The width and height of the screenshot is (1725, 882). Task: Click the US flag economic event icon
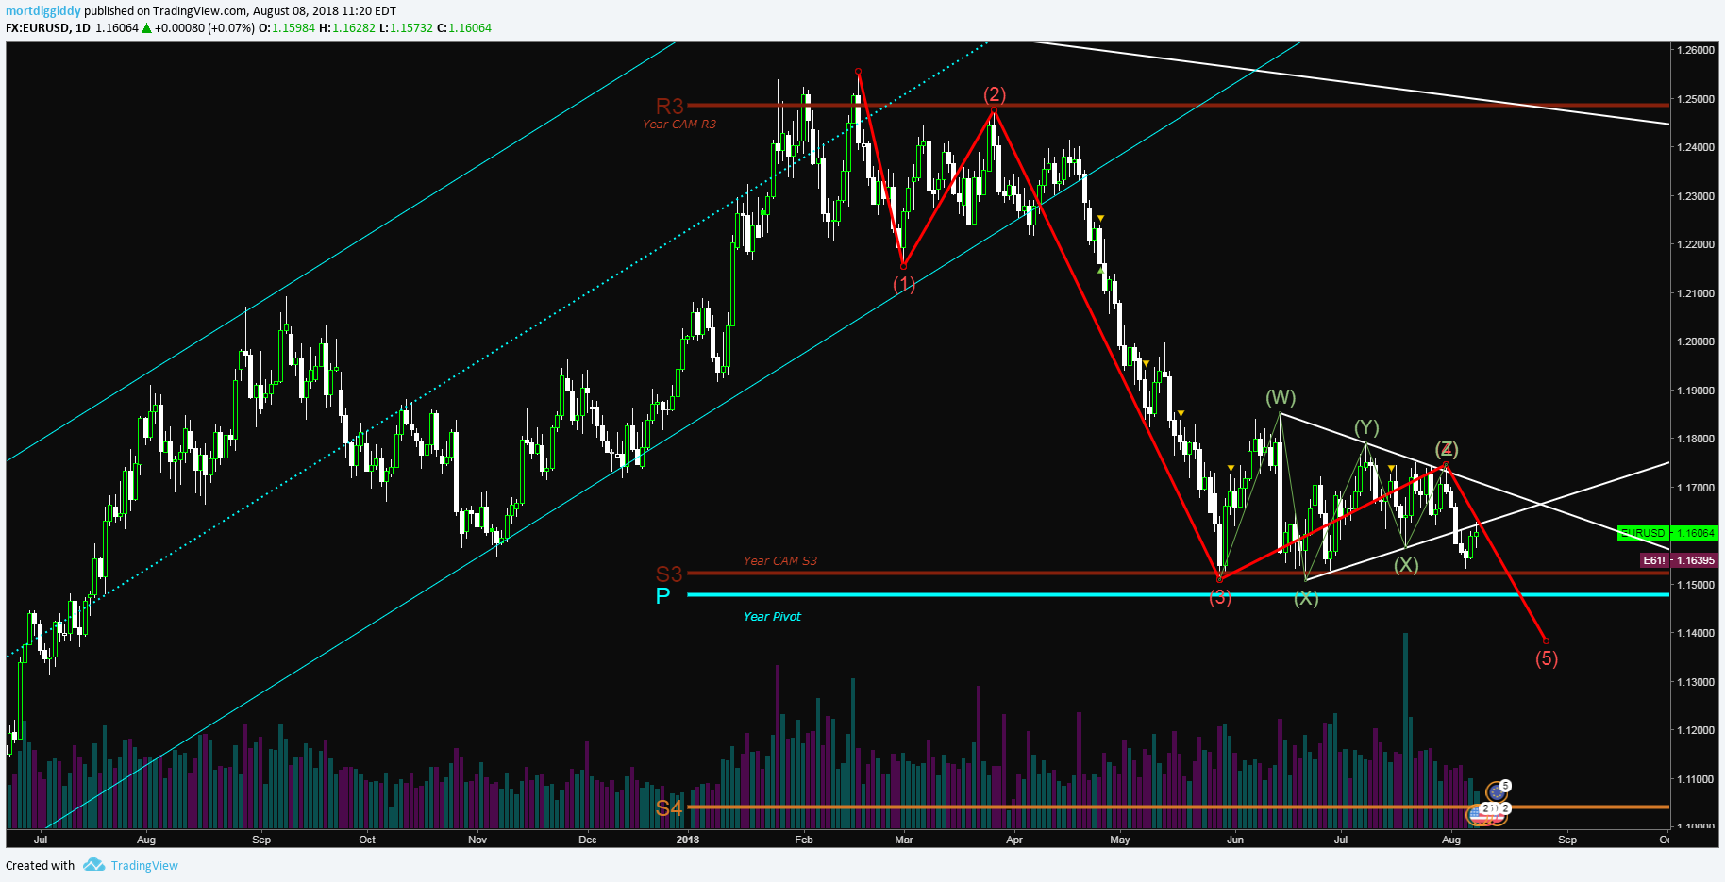pos(1479,815)
